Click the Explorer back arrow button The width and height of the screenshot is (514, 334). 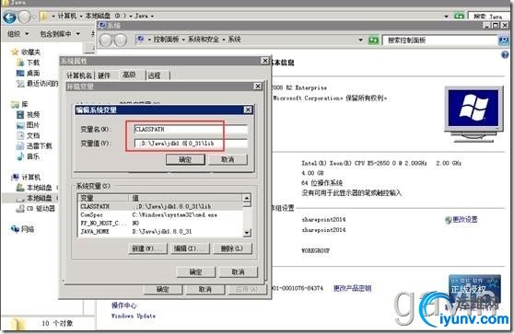click(x=9, y=17)
